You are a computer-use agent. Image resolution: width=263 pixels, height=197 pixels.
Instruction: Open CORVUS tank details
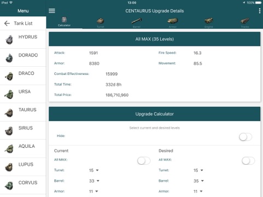(23, 185)
